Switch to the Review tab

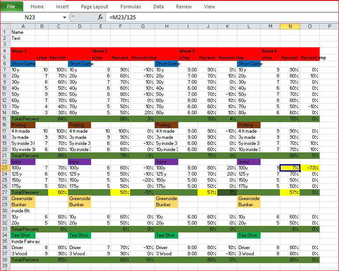(184, 7)
